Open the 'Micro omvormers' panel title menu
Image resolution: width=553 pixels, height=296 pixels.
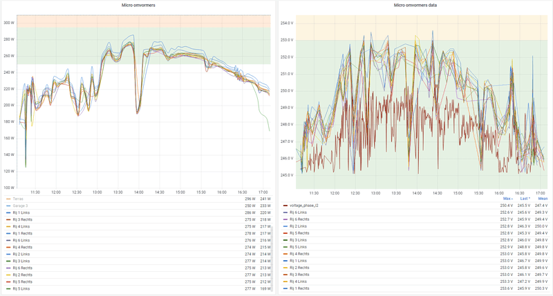tap(138, 6)
